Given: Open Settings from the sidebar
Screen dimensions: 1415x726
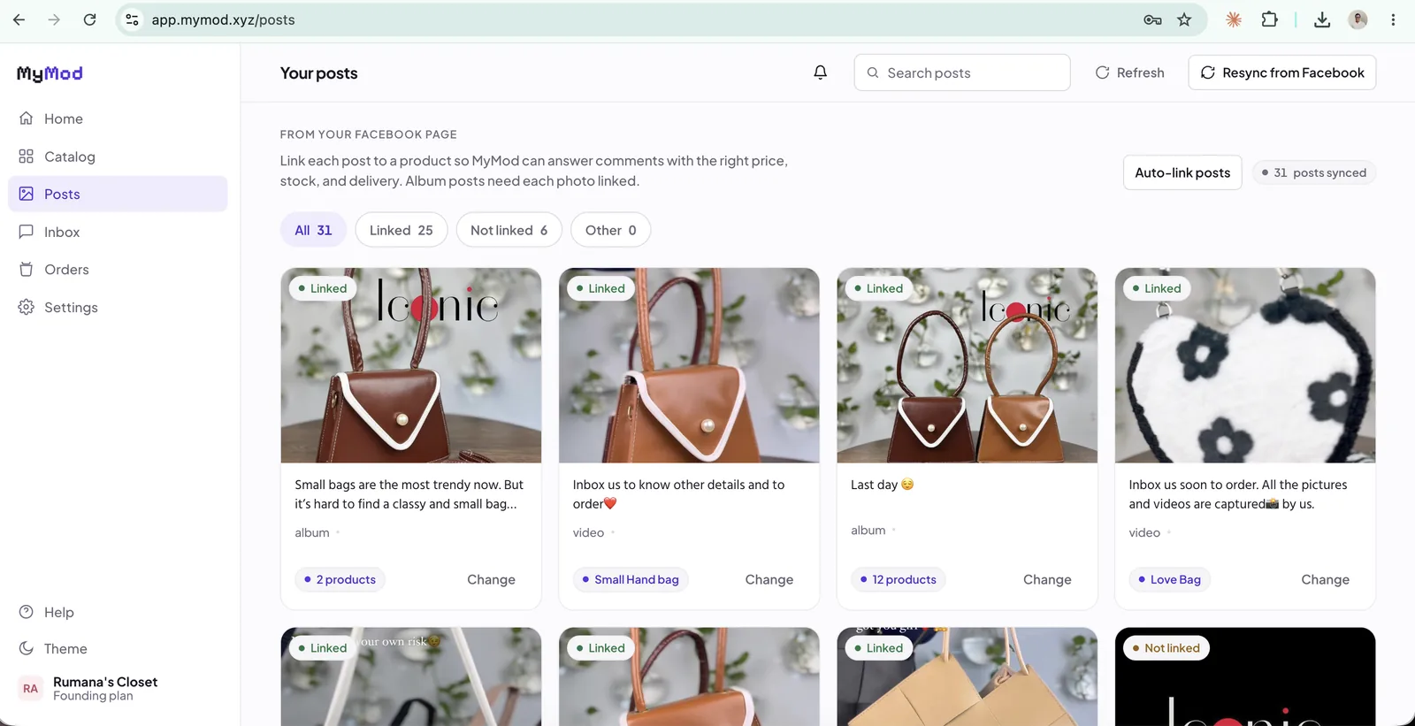Looking at the screenshot, I should tap(118, 307).
